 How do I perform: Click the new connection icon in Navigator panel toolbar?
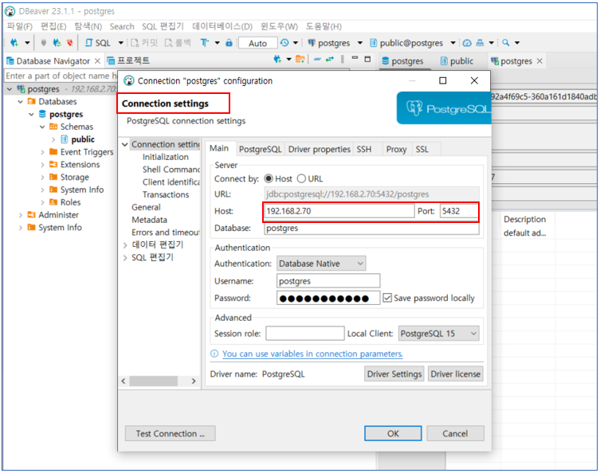coord(277,59)
